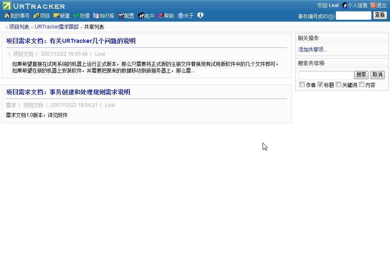Focus the 事务编号或ID input field
This screenshot has height=266, width=390.
[x=354, y=15]
